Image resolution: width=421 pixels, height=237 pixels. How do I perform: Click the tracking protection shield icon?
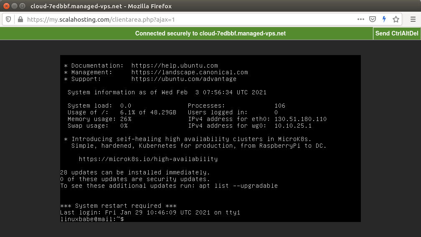[8, 20]
